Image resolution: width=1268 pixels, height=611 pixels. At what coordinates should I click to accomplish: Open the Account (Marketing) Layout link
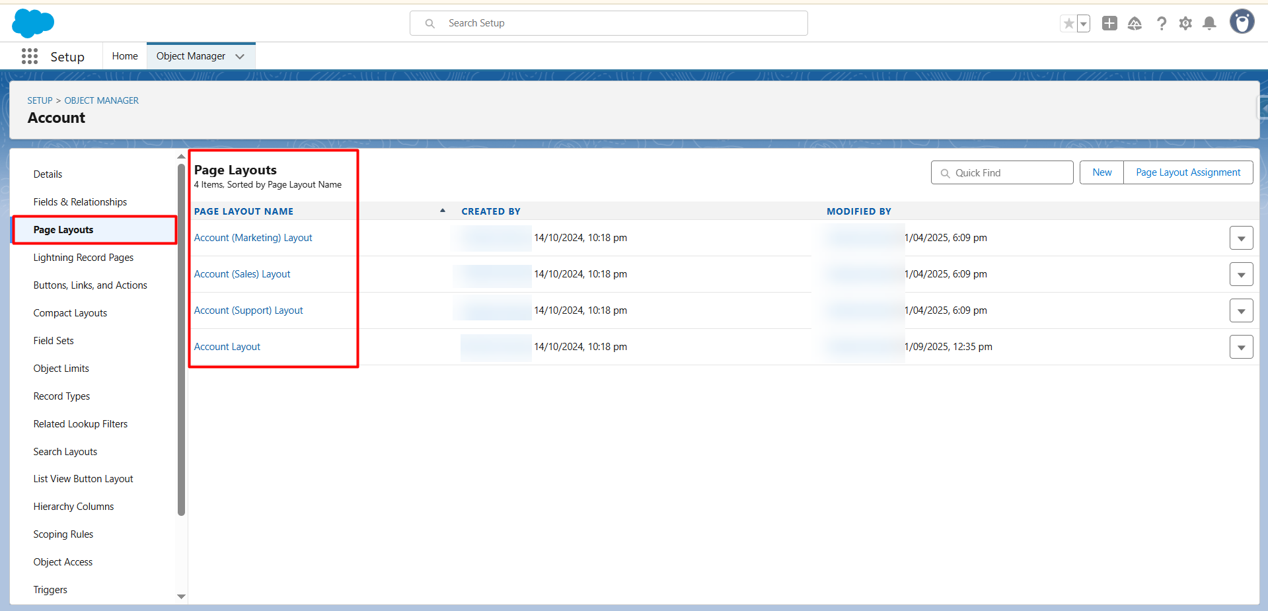253,238
